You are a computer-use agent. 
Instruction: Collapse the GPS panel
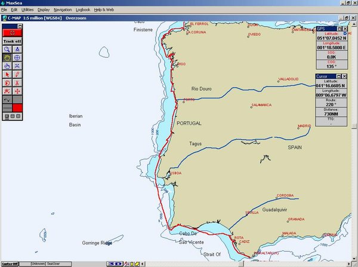tap(338, 29)
